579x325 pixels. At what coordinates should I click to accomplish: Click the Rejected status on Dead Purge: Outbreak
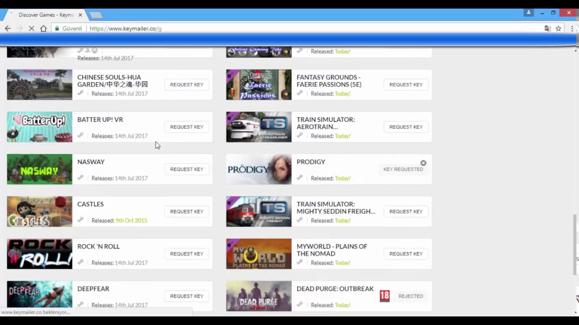point(411,296)
